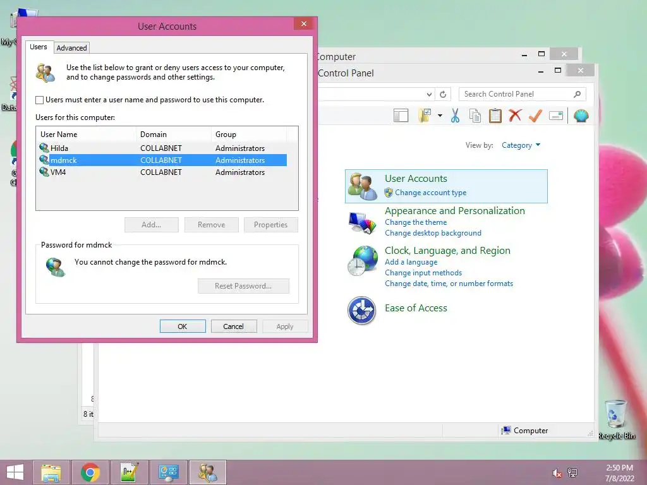Click the Change the theme link
The image size is (647, 485).
click(x=416, y=222)
